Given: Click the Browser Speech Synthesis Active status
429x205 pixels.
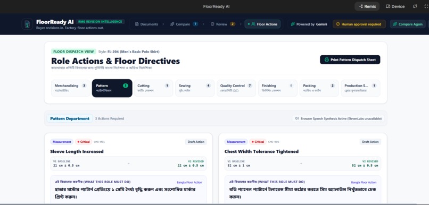Looking at the screenshot, I should coord(338,118).
